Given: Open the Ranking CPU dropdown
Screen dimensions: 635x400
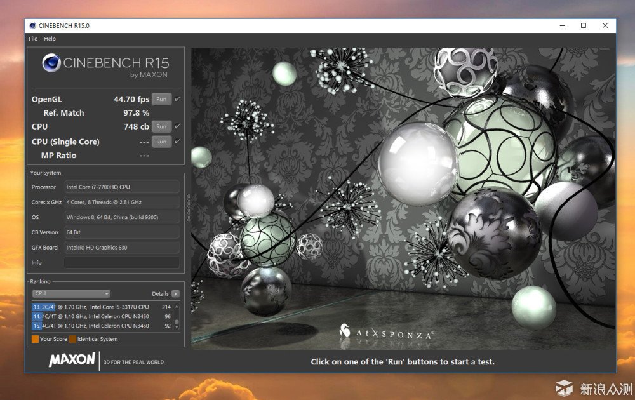Looking at the screenshot, I should 71,293.
